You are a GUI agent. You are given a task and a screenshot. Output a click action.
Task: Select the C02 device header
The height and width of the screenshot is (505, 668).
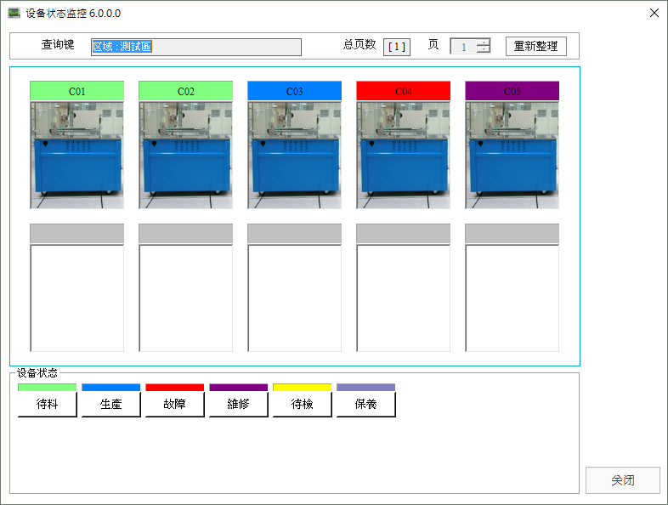(186, 91)
